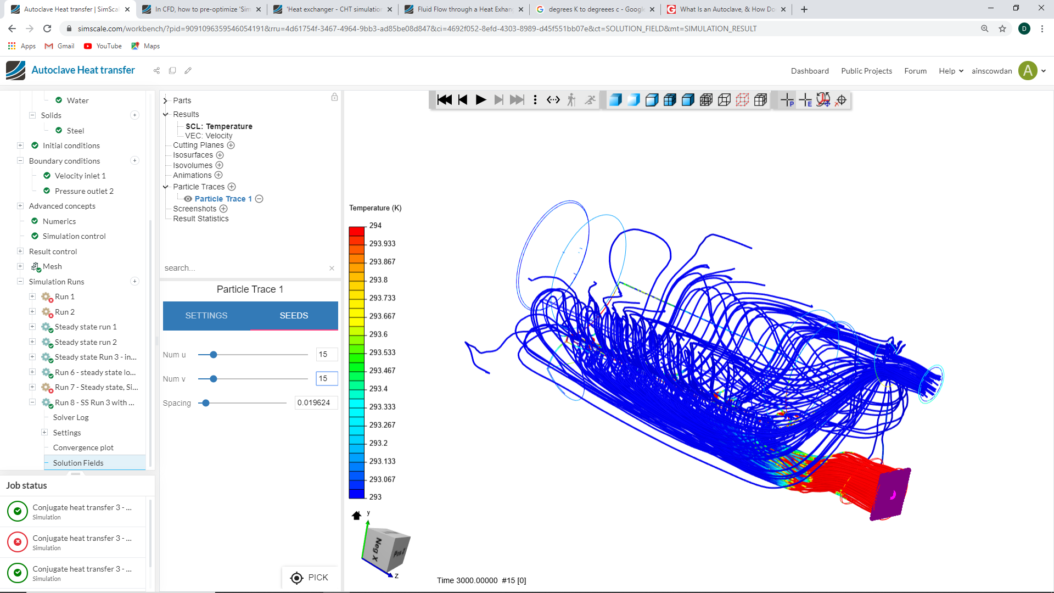
Task: Select wireframe render mode cube icon
Action: coord(724,100)
